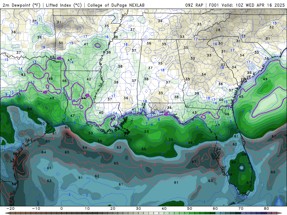Click the black dewpoint value 28 on the map
Image resolution: width=287 pixels, height=215 pixels.
point(218,30)
